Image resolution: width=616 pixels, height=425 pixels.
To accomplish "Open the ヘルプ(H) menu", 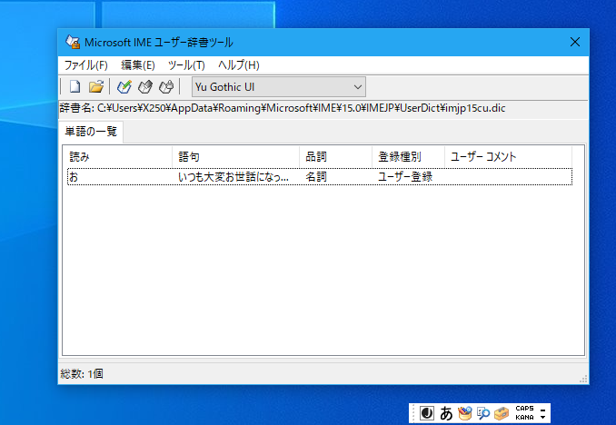I will click(x=239, y=65).
